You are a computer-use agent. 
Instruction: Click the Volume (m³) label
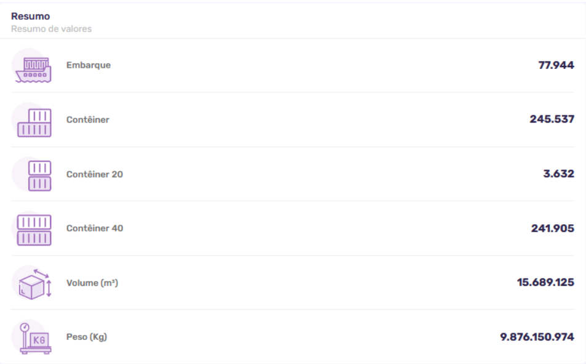(x=92, y=283)
